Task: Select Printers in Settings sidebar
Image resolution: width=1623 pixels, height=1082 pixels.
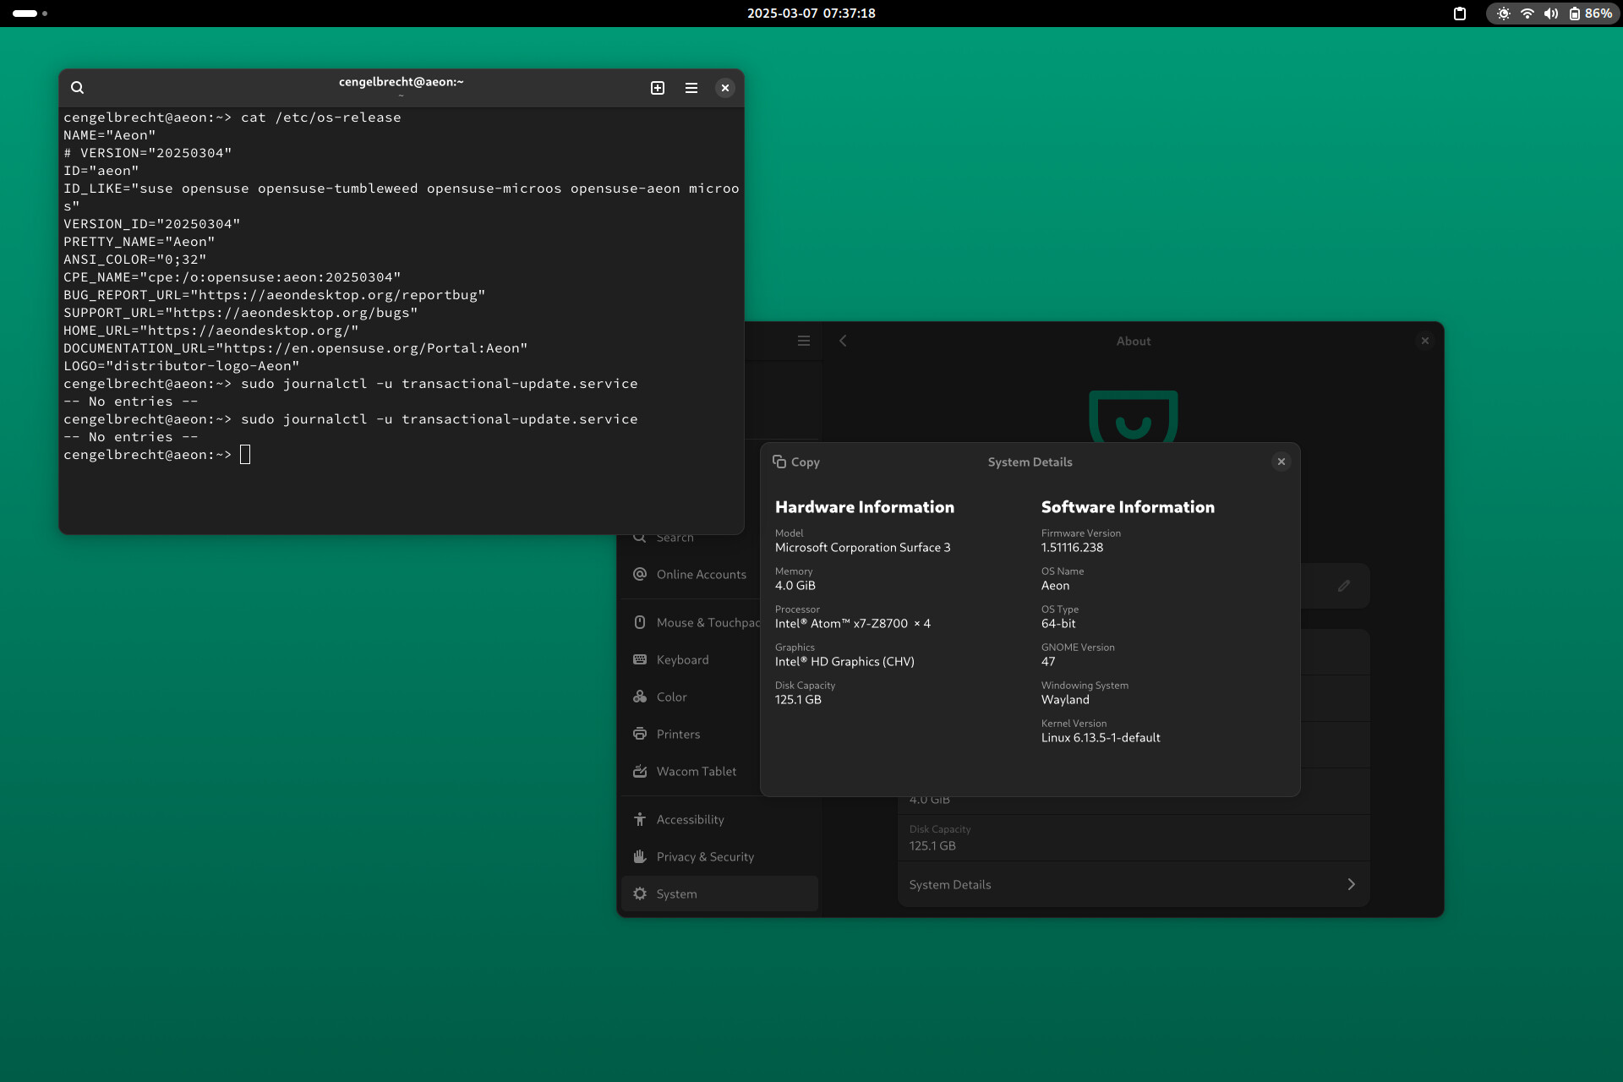Action: tap(691, 734)
